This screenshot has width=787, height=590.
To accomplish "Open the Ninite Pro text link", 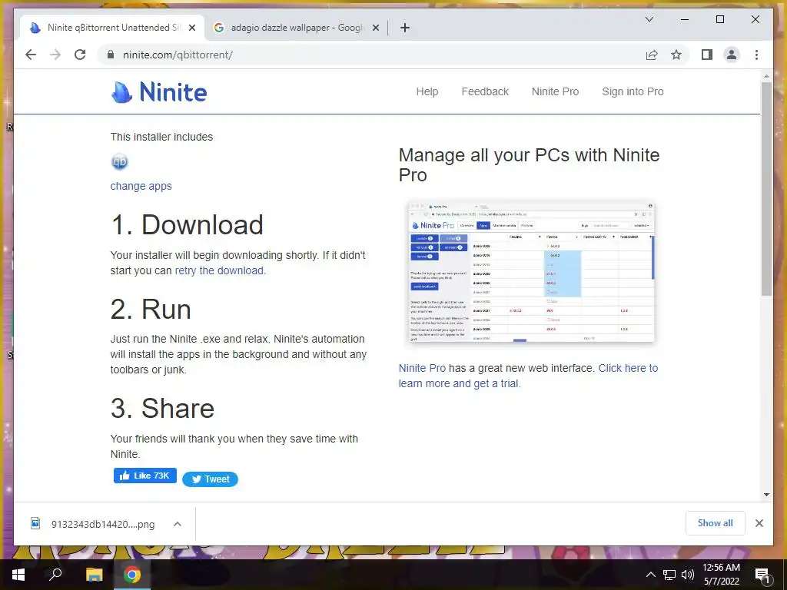I will [422, 368].
